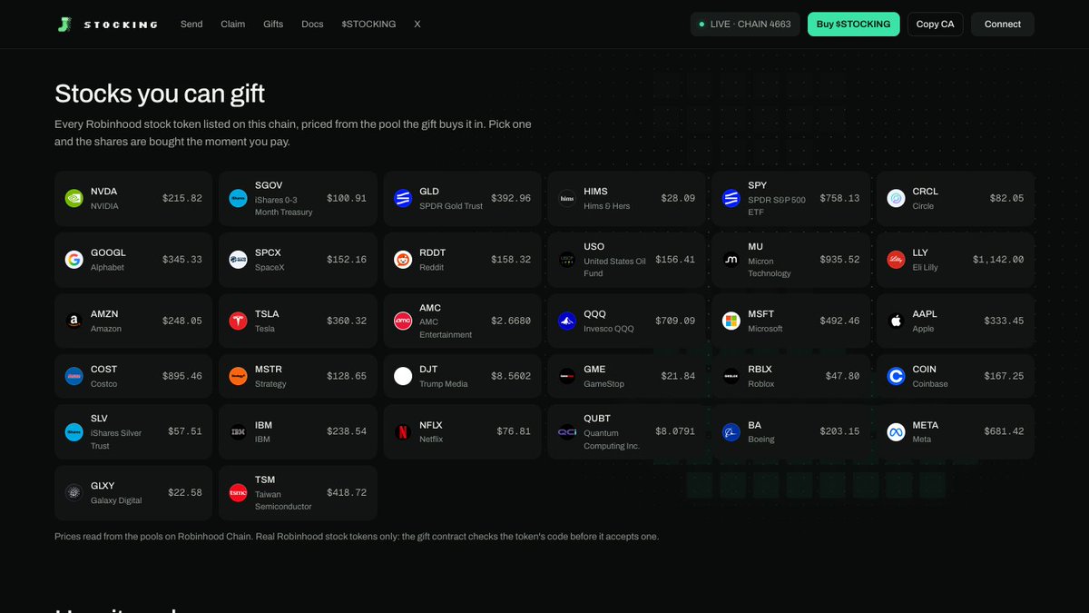The height and width of the screenshot is (613, 1089).
Task: Click the NVDA price $215.82
Action: click(x=182, y=198)
